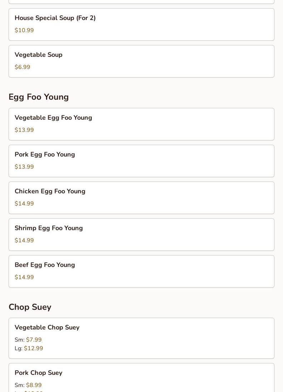Open the Chicken Egg Foo Young item
The image size is (283, 392).
tap(50, 191)
